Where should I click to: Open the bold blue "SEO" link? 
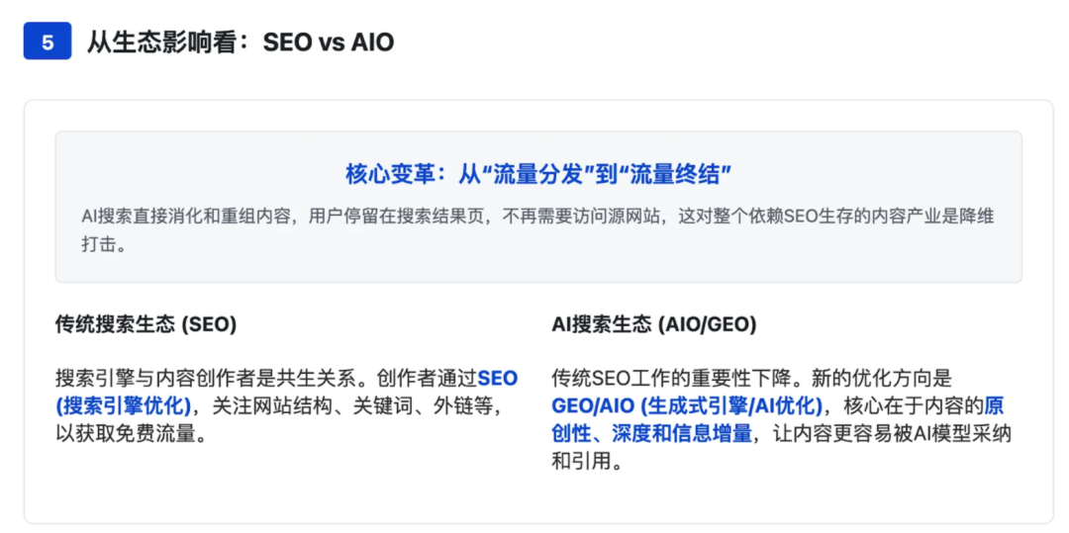tap(498, 378)
